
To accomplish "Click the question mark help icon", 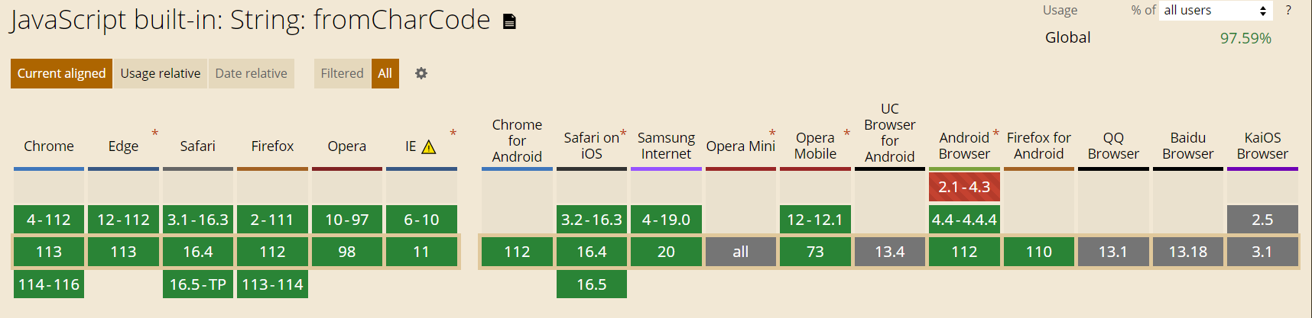I will pos(1288,11).
